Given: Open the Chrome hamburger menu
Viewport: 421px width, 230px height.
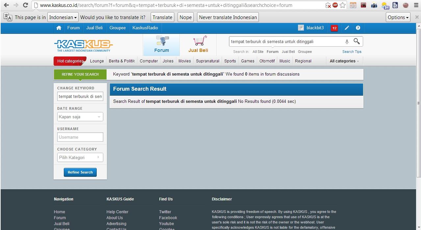Looking at the screenshot, I should click(x=416, y=5).
